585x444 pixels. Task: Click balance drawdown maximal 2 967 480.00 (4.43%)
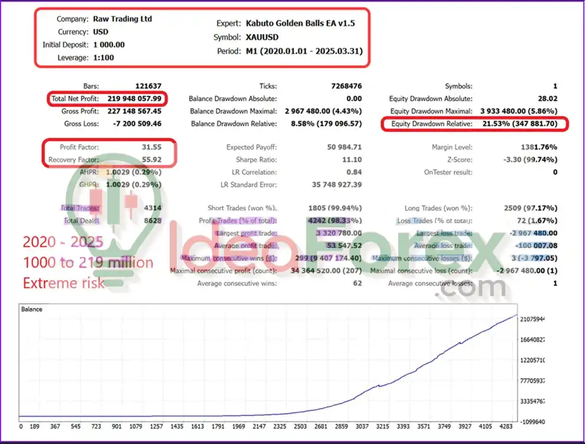click(323, 111)
